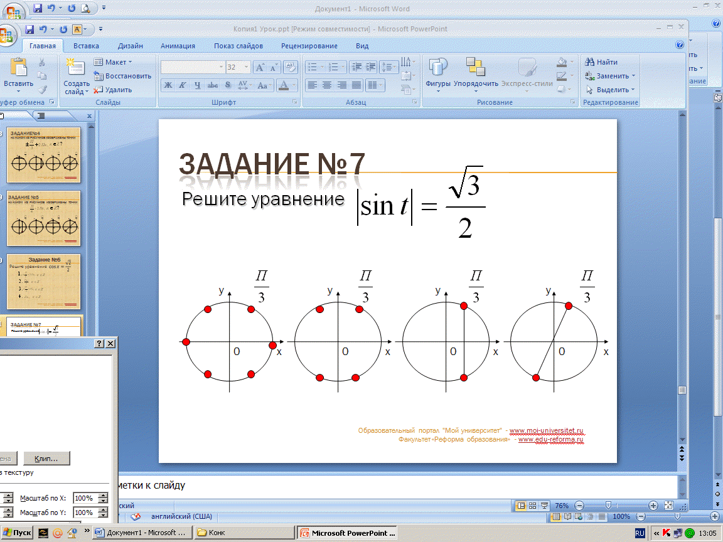Switch to the Анимация tab

178,46
